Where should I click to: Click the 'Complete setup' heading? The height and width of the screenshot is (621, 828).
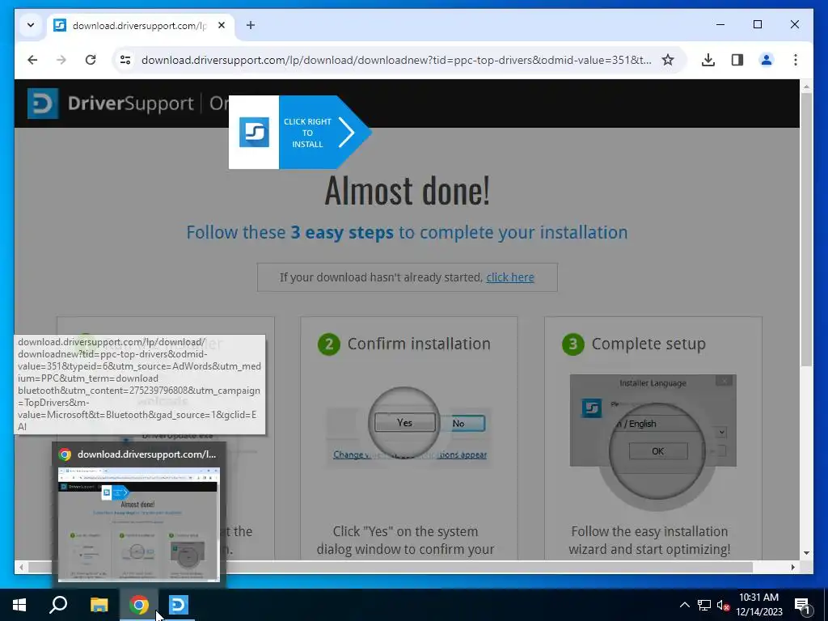pos(648,344)
